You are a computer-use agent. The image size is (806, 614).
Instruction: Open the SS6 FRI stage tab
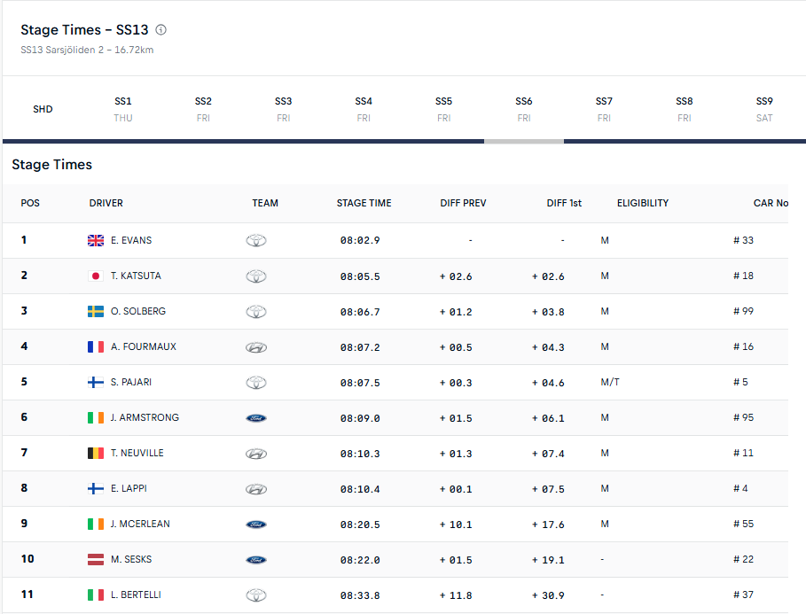(x=524, y=109)
